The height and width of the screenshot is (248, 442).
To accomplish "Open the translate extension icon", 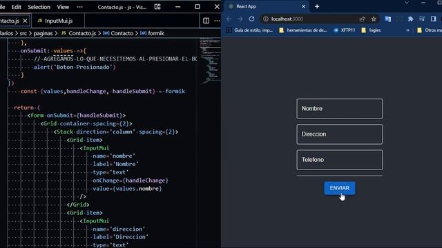I will pyautogui.click(x=388, y=19).
